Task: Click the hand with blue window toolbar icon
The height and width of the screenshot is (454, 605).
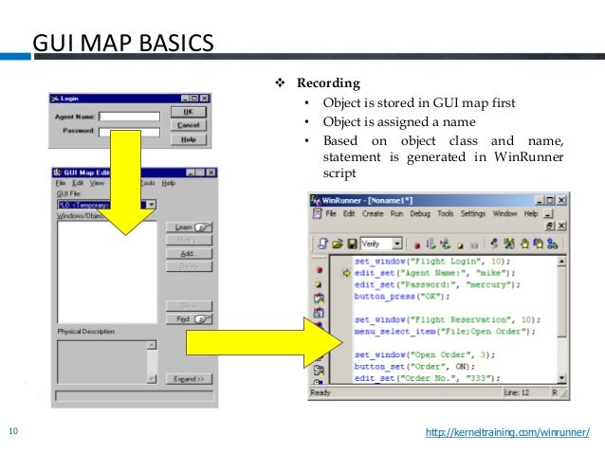Action: click(x=538, y=244)
